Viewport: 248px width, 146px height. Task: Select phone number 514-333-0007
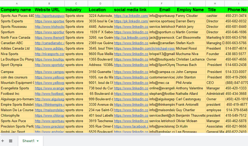(236, 71)
